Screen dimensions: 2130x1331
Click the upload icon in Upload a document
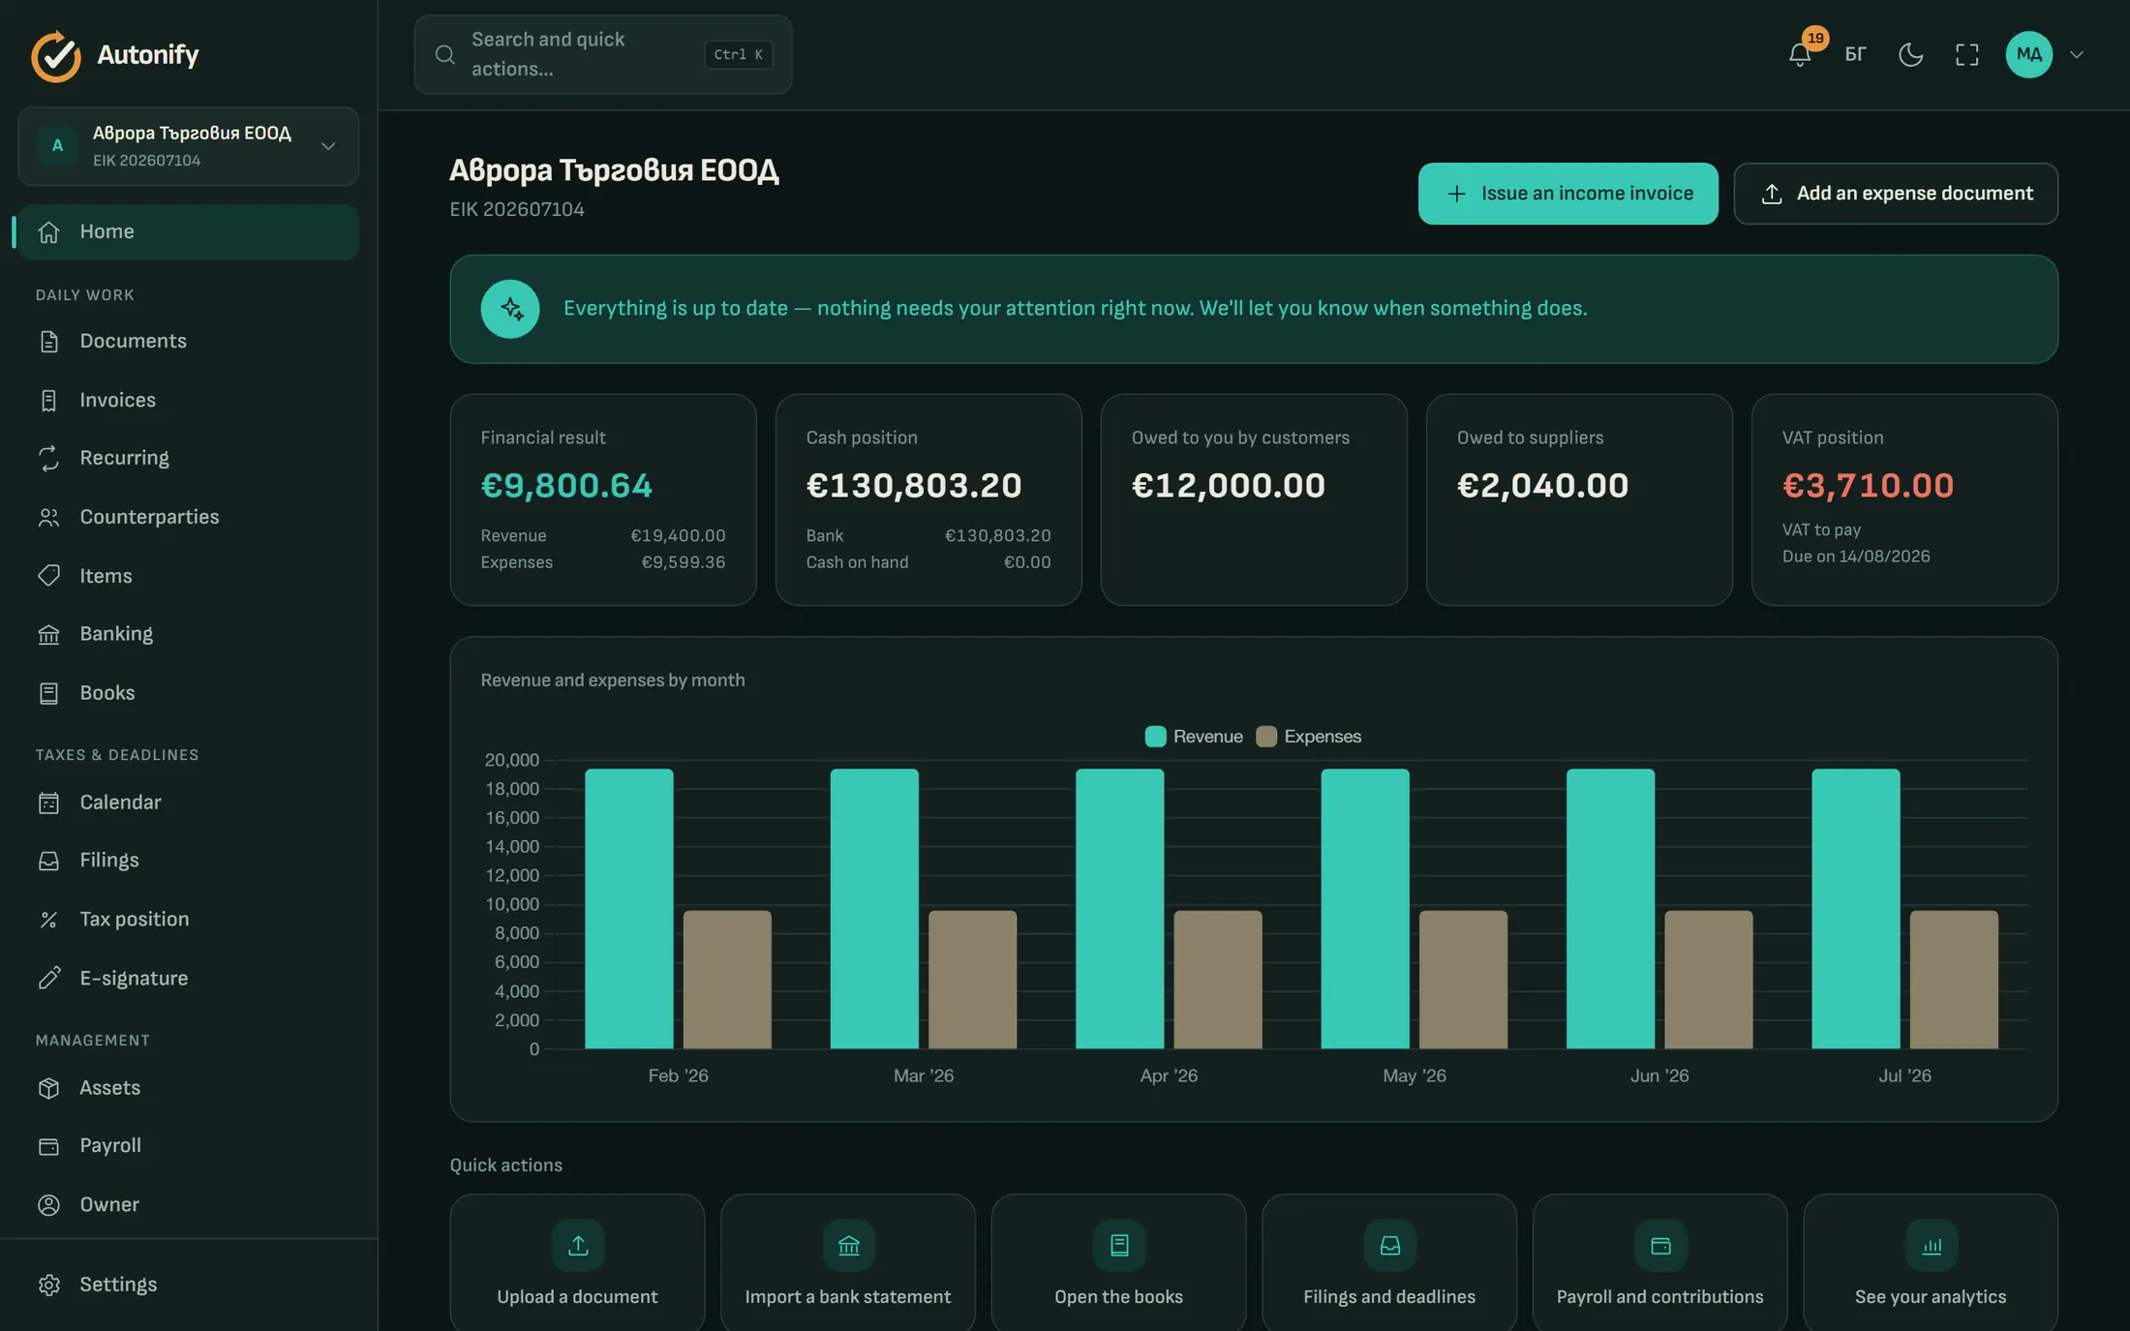pos(578,1246)
